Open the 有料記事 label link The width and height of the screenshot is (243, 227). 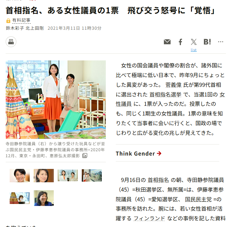click(21, 20)
